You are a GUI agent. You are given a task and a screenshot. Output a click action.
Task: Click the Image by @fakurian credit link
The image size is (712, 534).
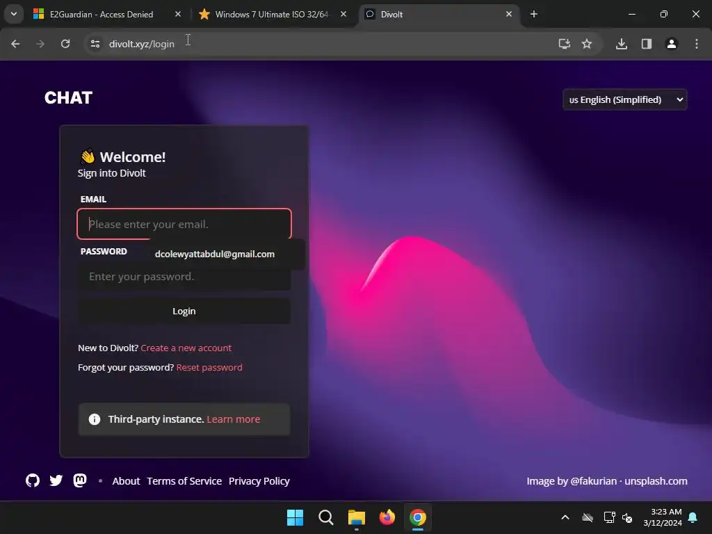coord(572,481)
